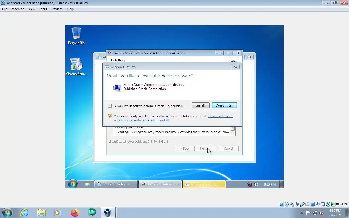Click the host key green arrow icon
Viewport: 349px width, 218px height.
point(333,204)
